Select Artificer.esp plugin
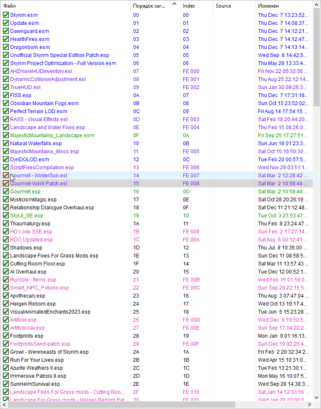This screenshot has width=321, height=409. click(x=24, y=320)
